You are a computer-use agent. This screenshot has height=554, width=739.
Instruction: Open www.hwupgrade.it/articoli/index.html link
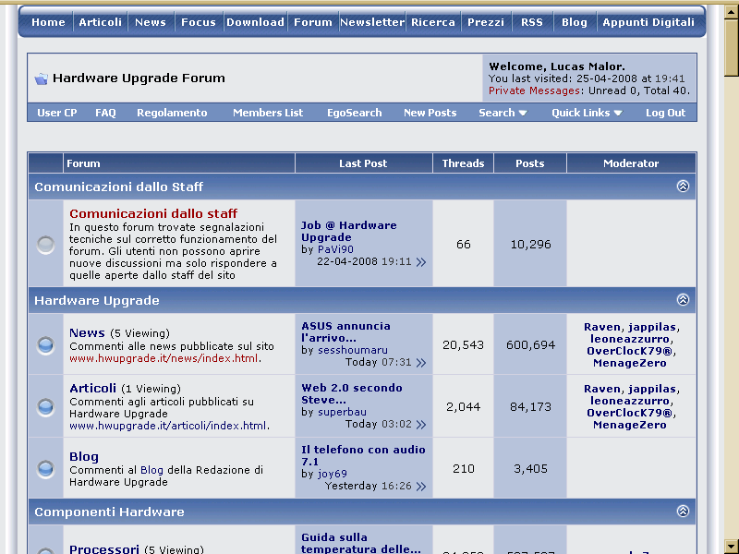pos(168,426)
